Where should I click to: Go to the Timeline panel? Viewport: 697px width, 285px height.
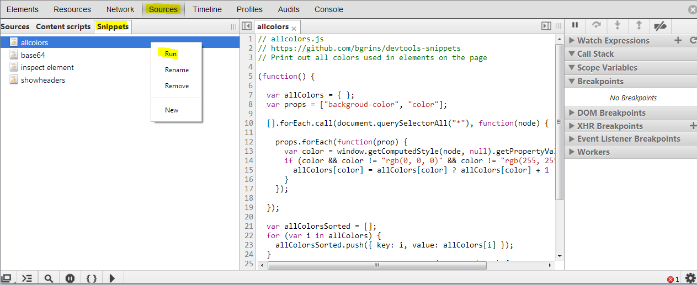207,9
